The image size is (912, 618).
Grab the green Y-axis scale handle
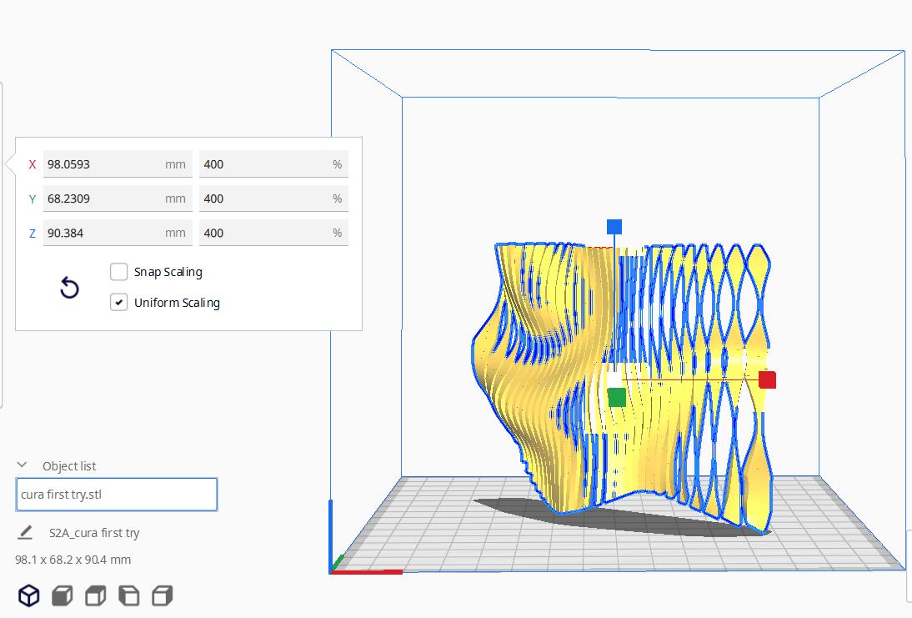pyautogui.click(x=617, y=398)
